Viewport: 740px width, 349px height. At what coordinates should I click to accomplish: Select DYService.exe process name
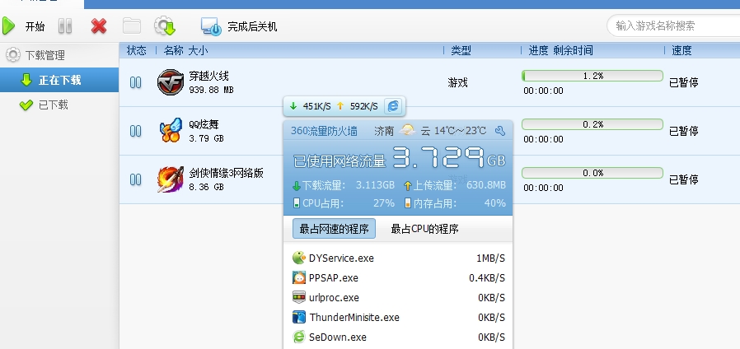(x=341, y=258)
